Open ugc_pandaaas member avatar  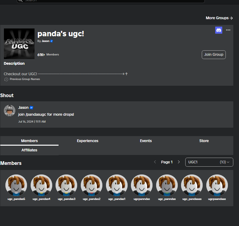(192, 185)
